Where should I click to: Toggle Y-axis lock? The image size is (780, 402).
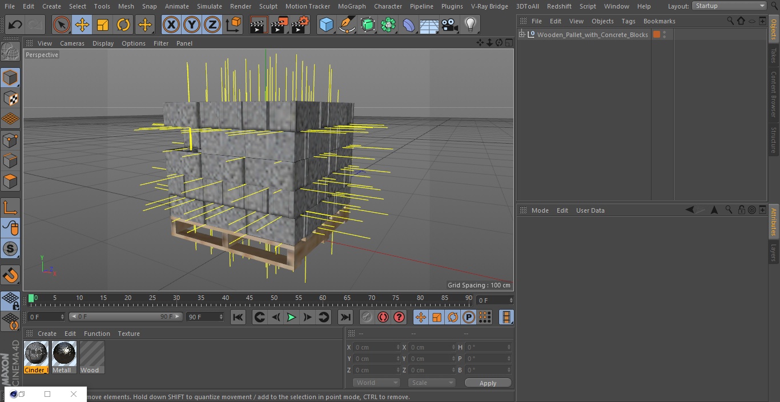tap(191, 25)
